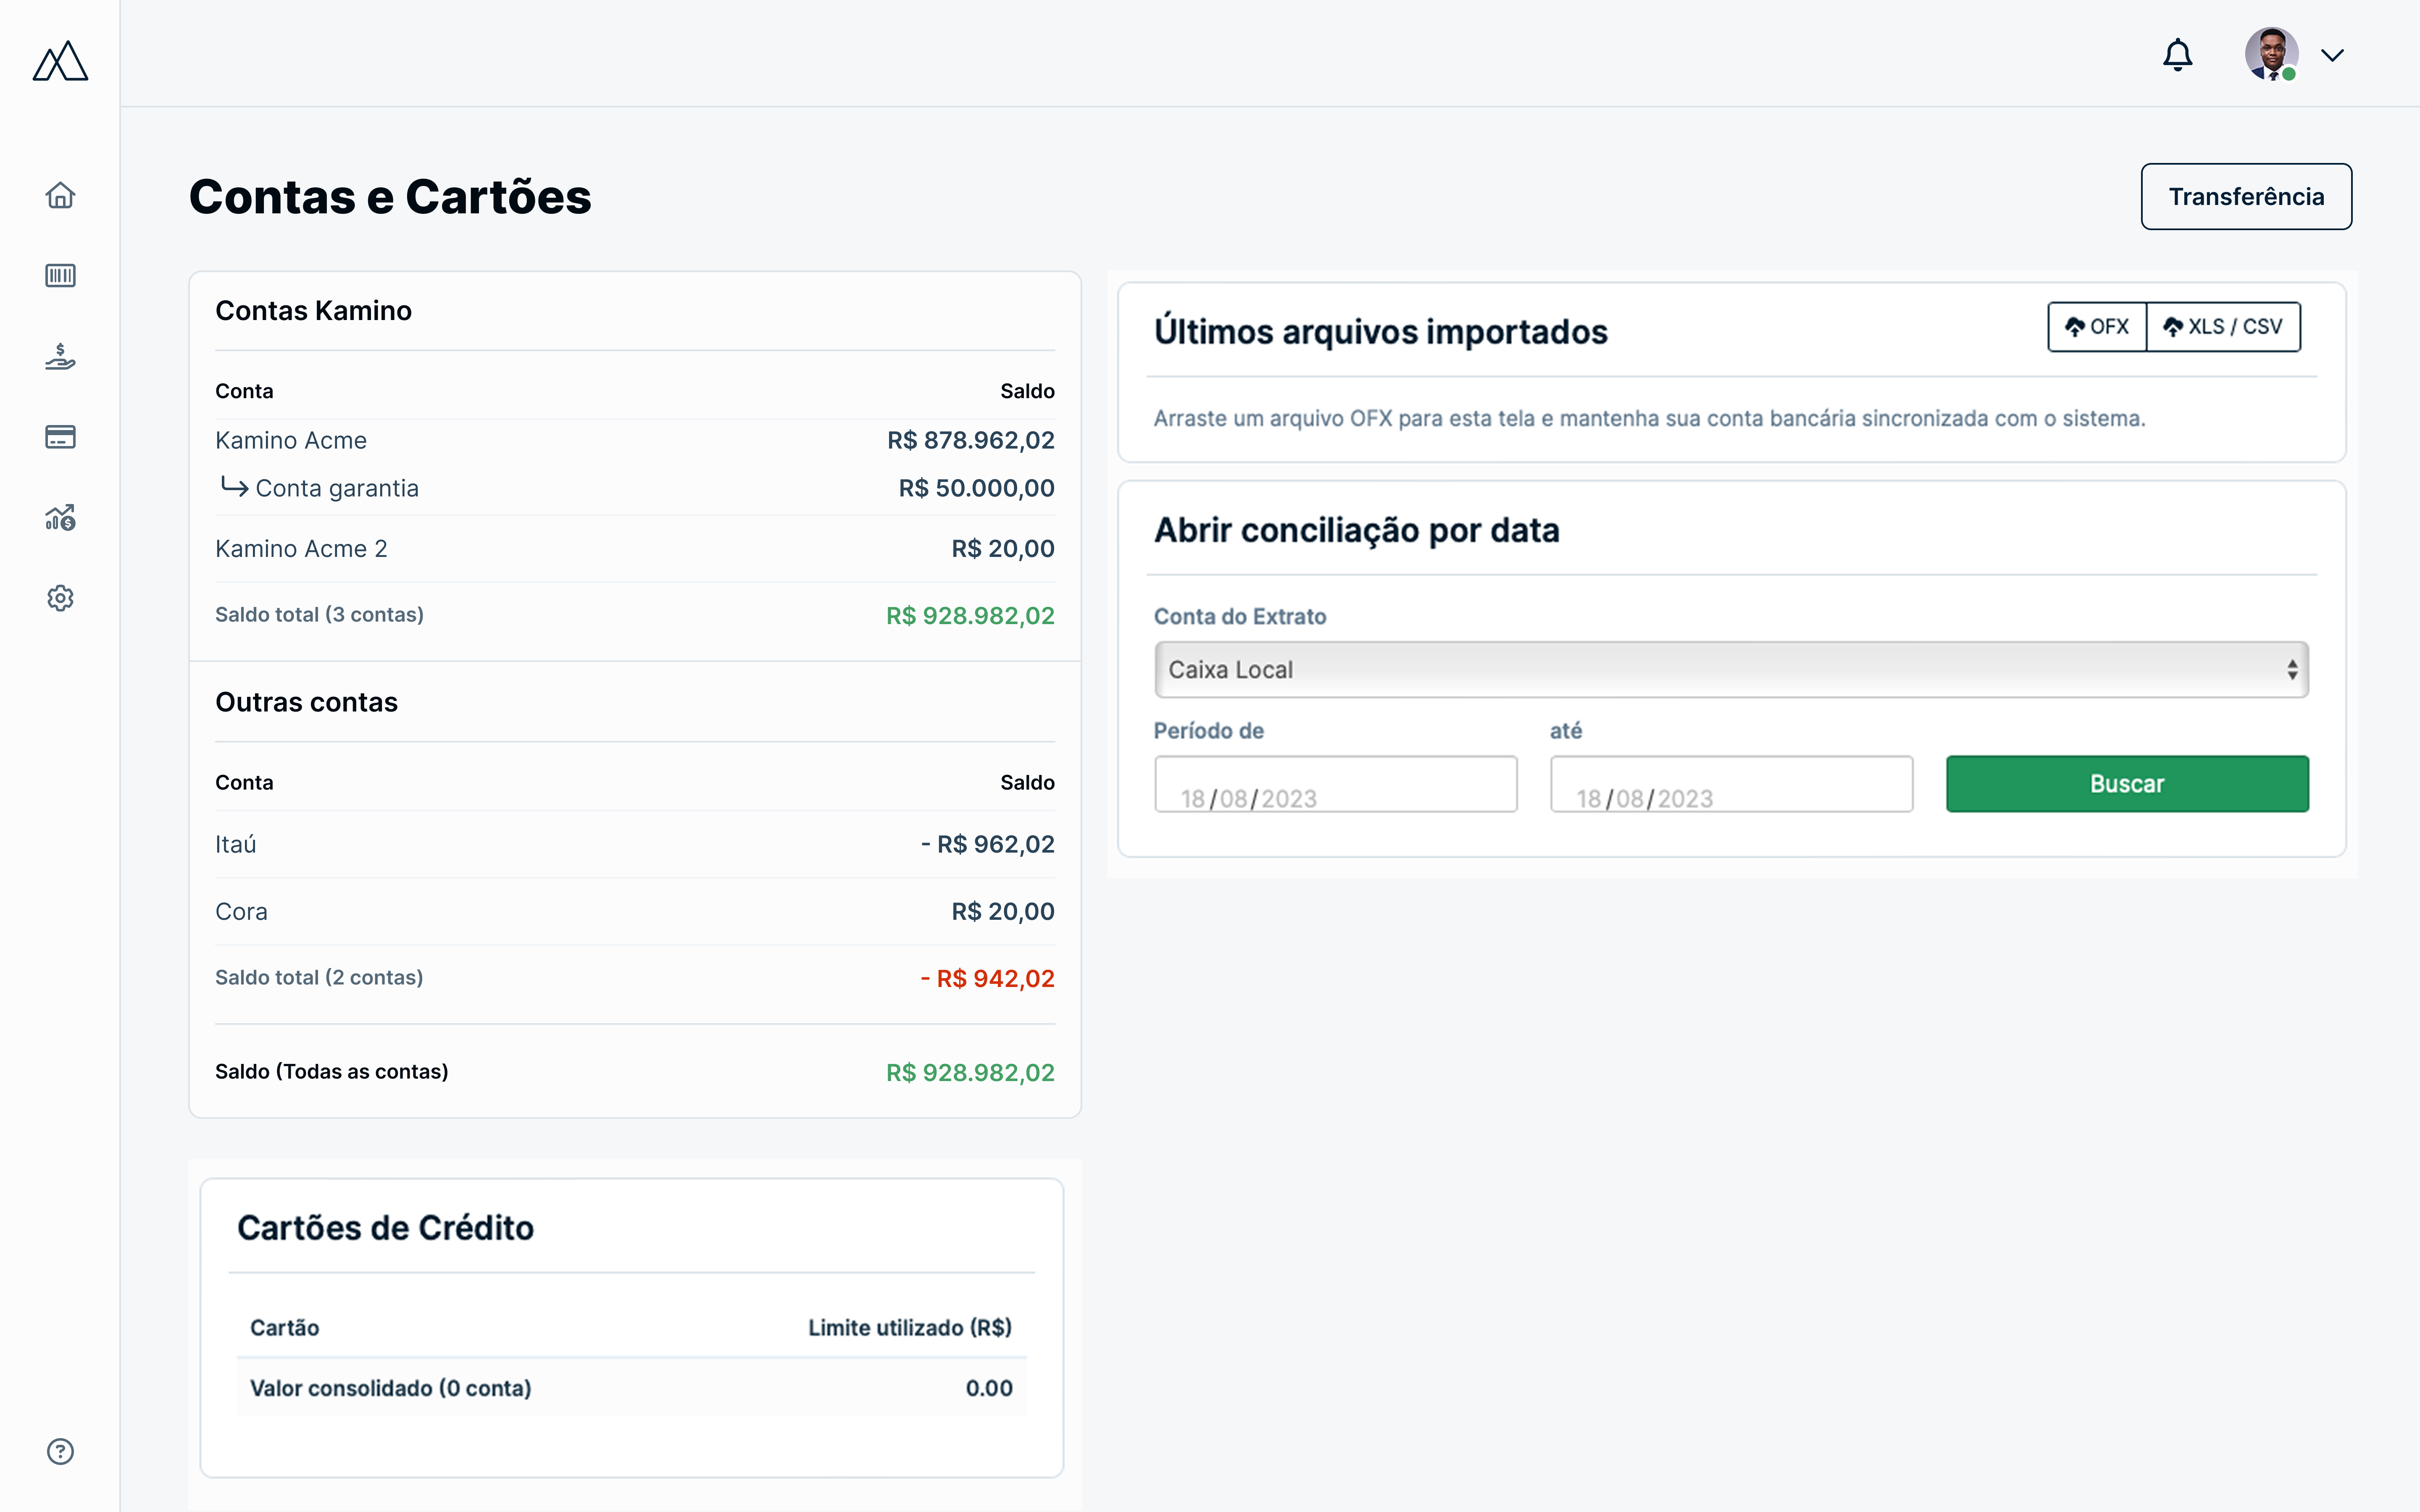Open the credit card sidebar icon
Screen dimensions: 2420x1512
pyautogui.click(x=60, y=437)
